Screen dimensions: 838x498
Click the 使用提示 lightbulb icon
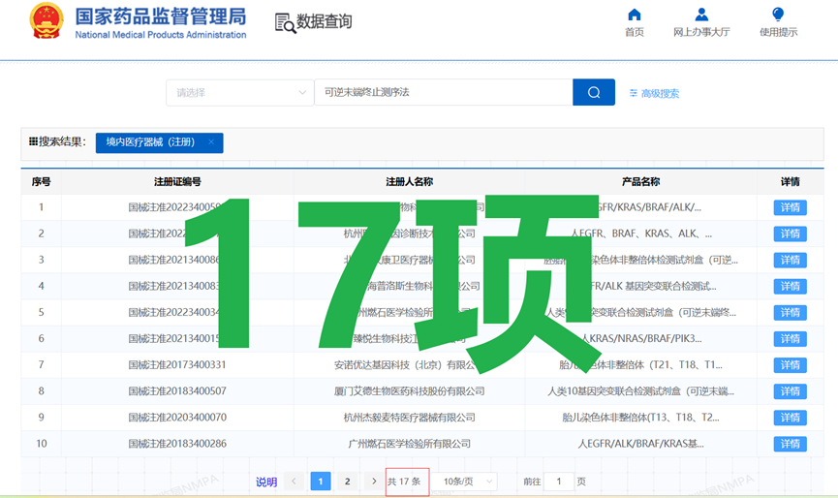tap(777, 15)
